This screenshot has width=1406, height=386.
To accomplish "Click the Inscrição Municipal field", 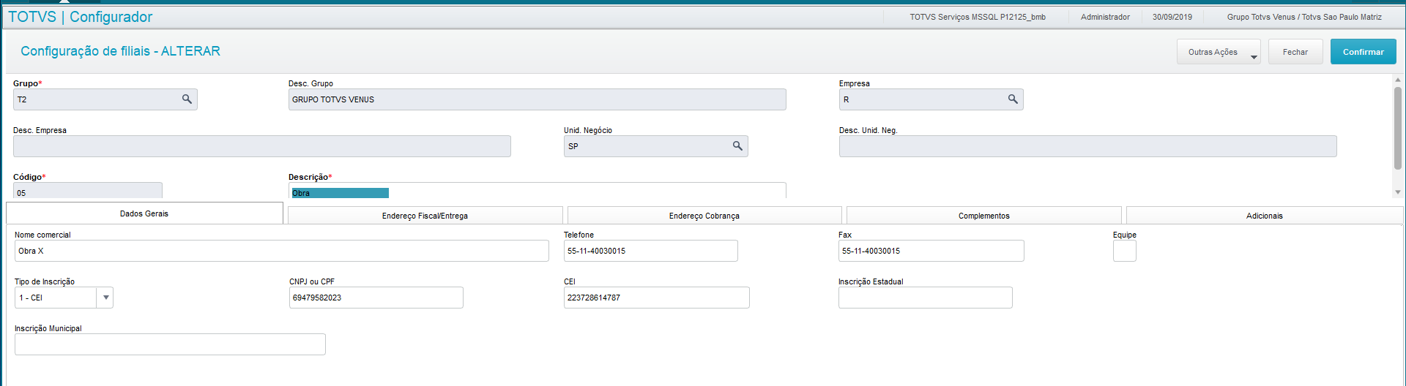I will [x=170, y=344].
